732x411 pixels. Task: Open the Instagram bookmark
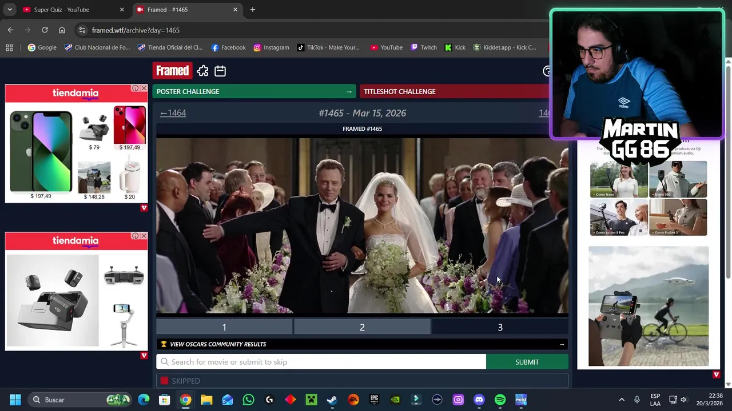pyautogui.click(x=271, y=47)
